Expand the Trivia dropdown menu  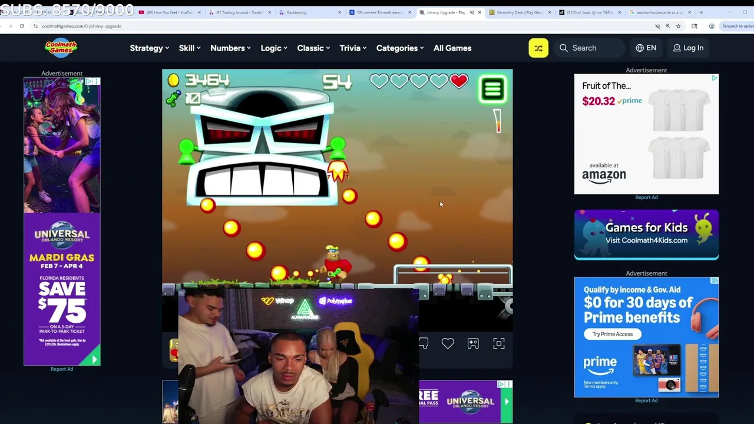point(353,48)
